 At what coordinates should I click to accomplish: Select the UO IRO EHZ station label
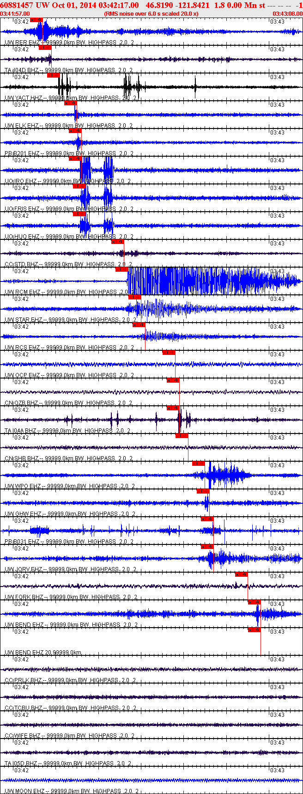coord(68,181)
